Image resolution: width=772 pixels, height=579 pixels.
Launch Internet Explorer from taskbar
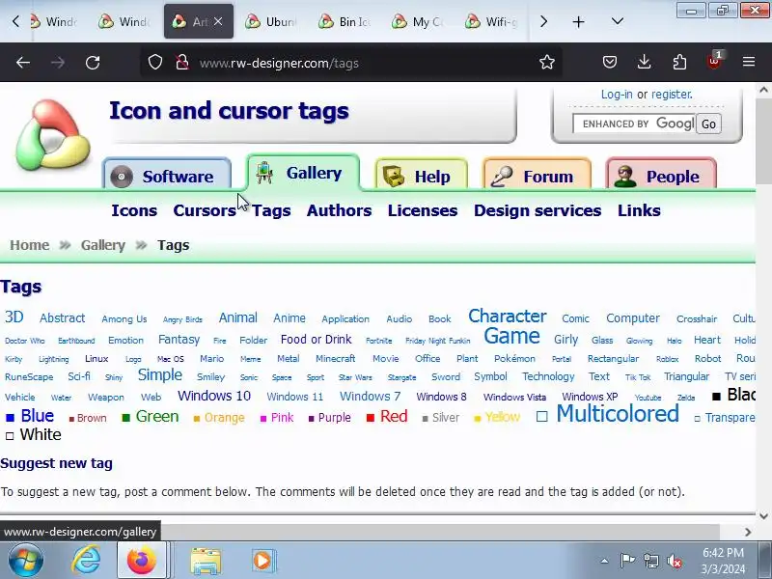(x=87, y=561)
